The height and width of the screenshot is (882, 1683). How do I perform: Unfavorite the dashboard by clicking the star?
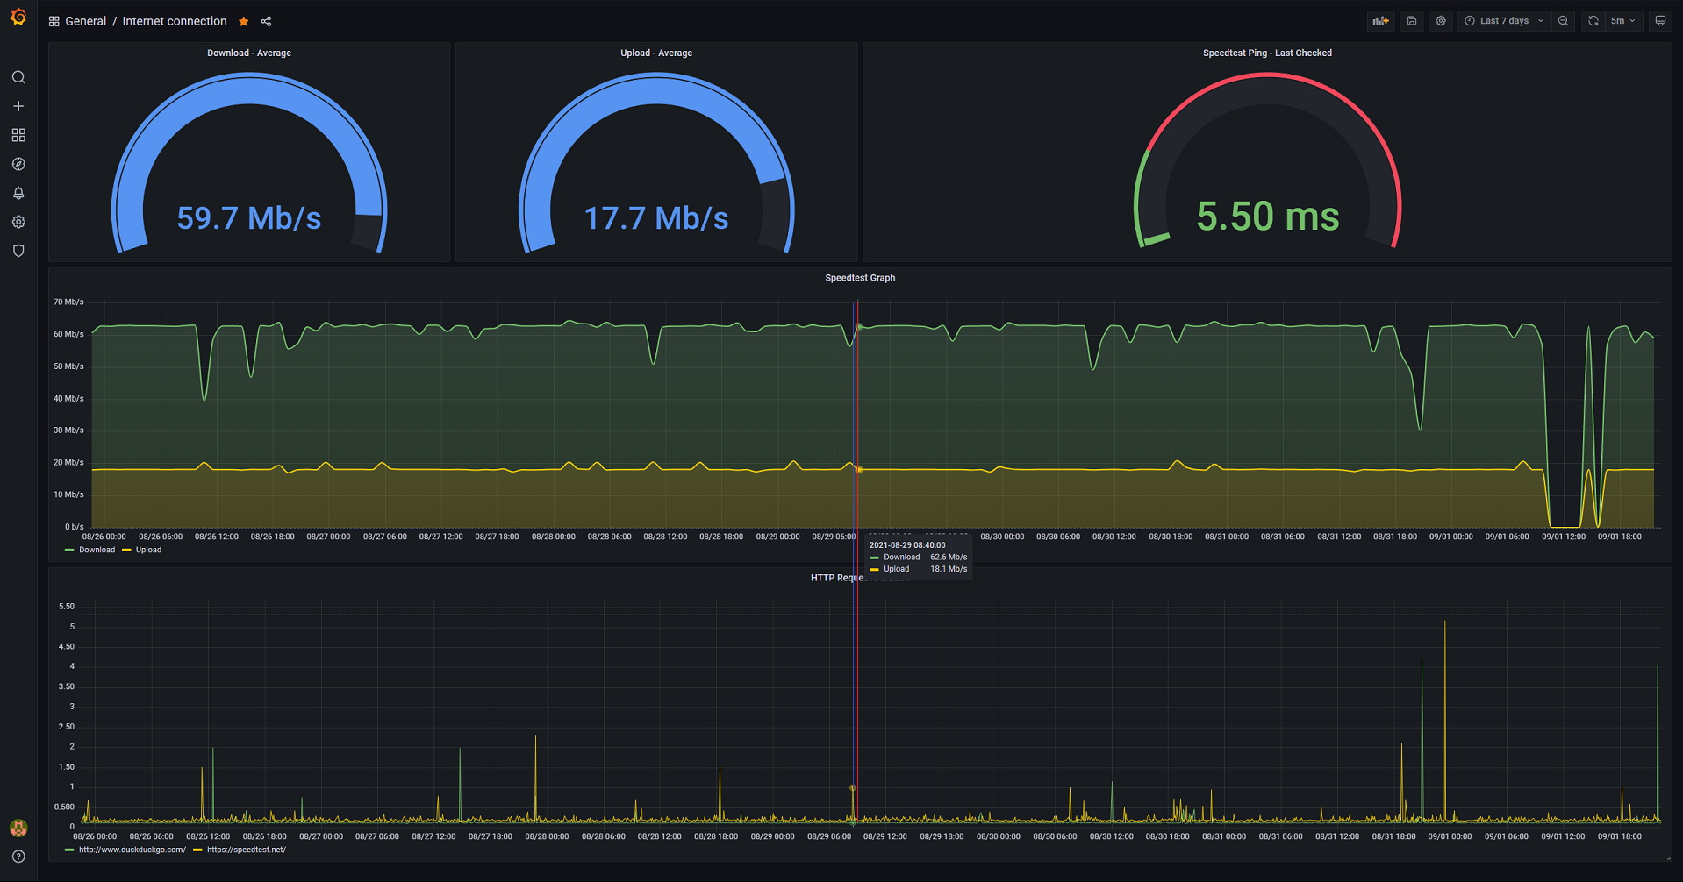243,20
